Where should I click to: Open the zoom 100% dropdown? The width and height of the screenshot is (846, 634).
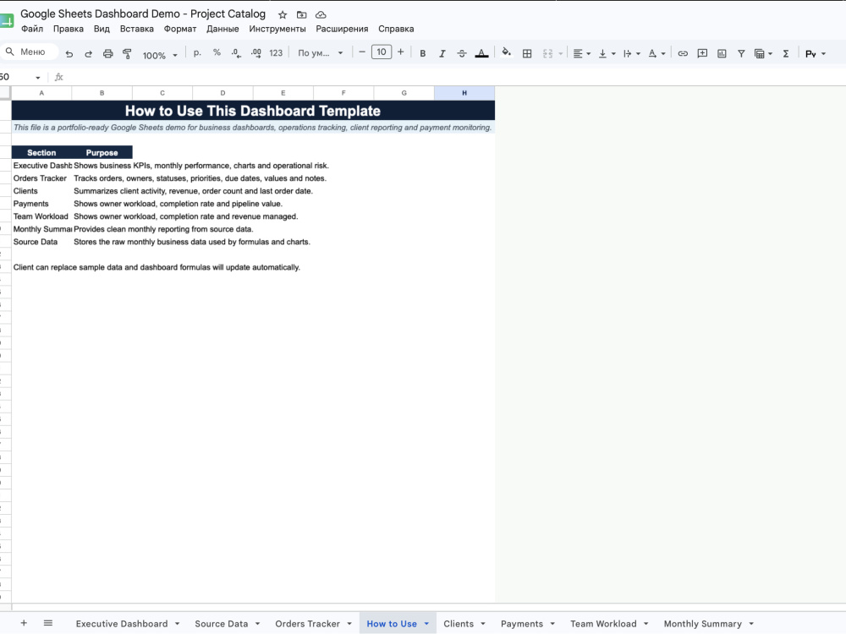click(160, 55)
